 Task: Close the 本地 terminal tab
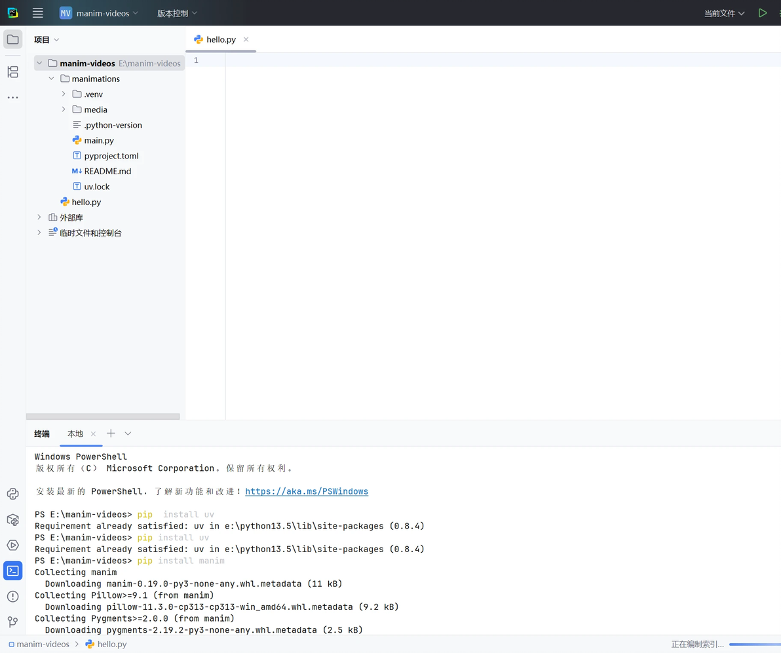[93, 434]
